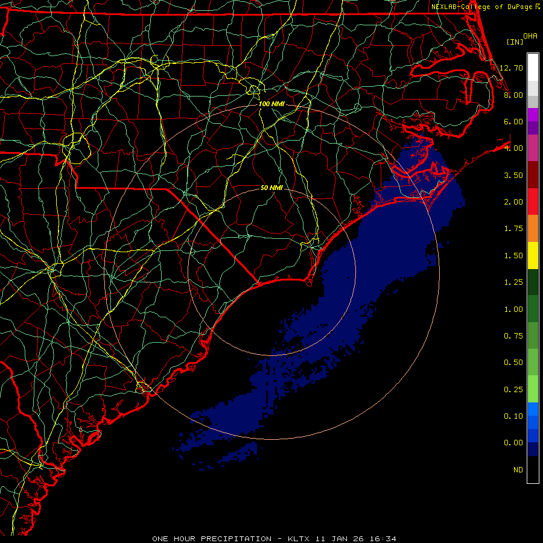Select the 0.10 legend value
Viewport: 543px width, 543px height.
pos(513,416)
